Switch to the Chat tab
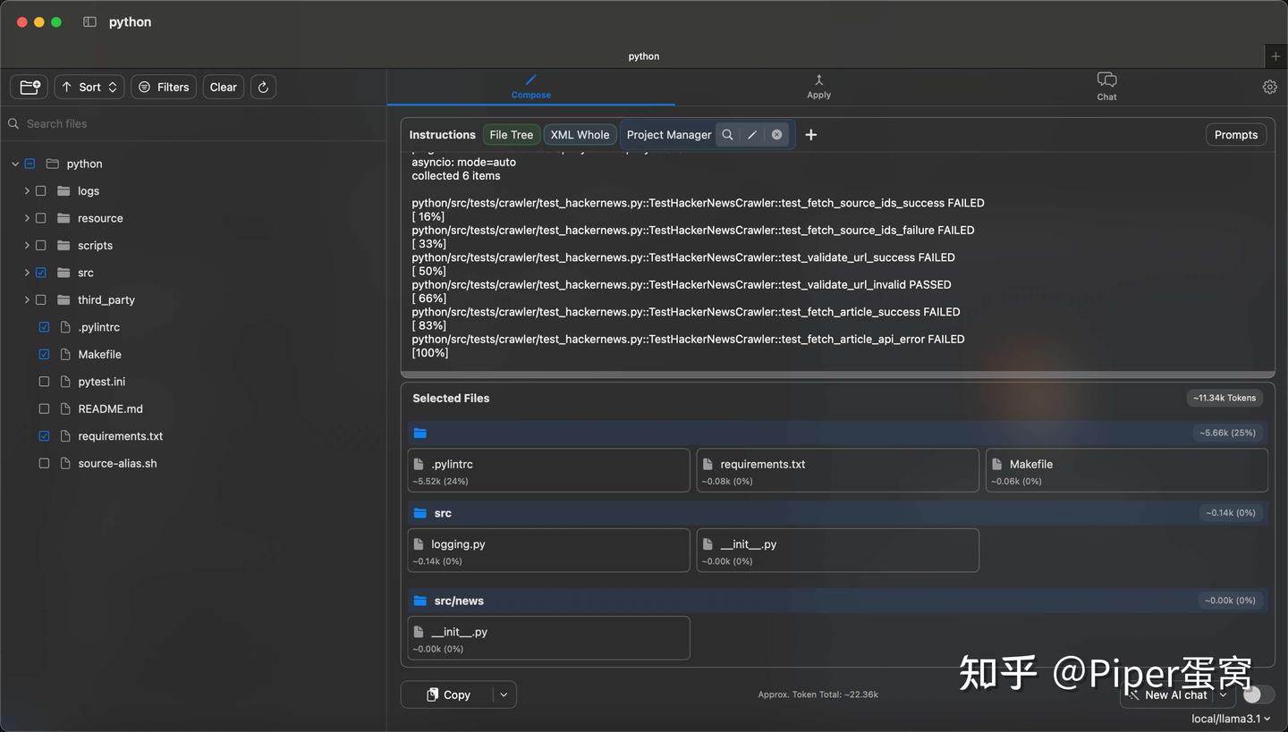The height and width of the screenshot is (732, 1288). coord(1106,86)
